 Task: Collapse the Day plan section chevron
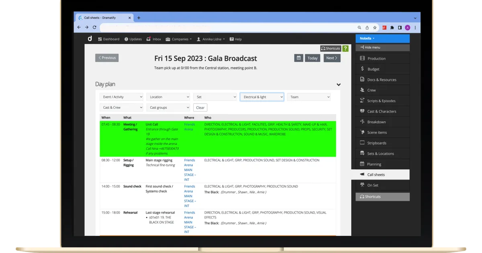[x=339, y=85]
